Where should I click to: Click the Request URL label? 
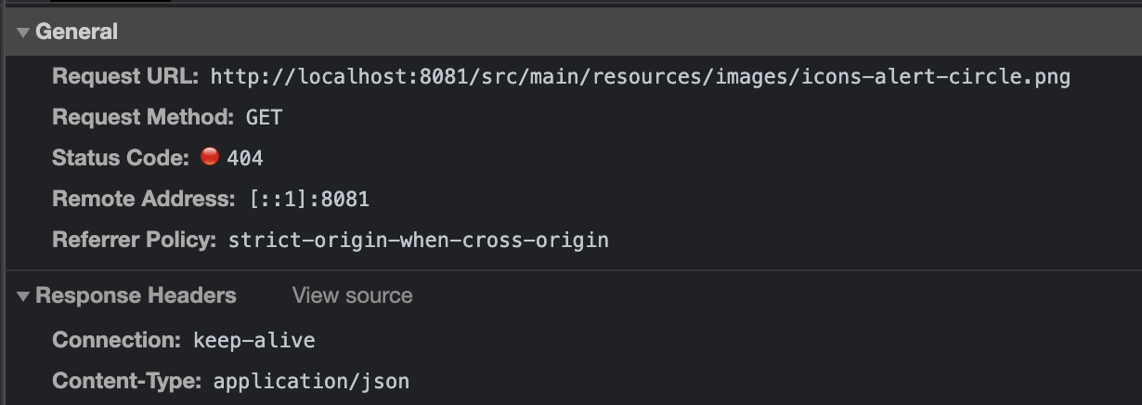point(125,76)
